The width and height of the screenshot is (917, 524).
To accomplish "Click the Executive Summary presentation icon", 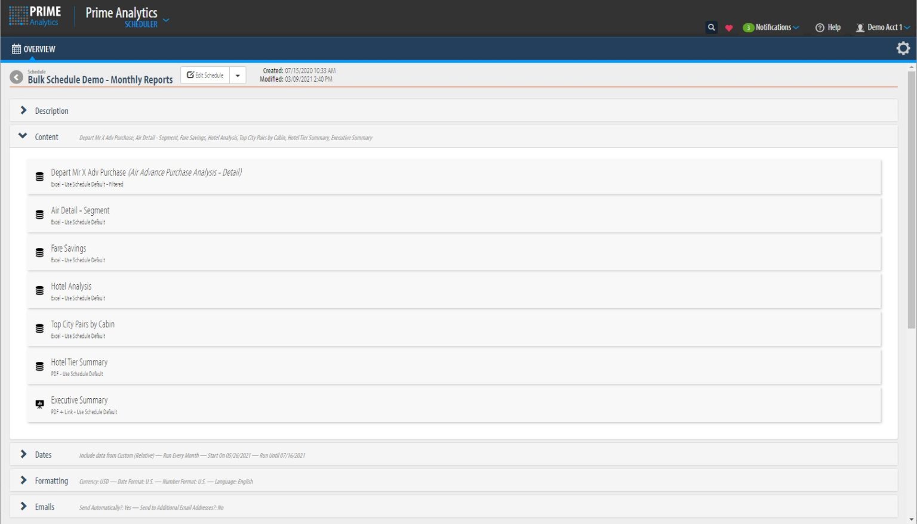I will 39,405.
